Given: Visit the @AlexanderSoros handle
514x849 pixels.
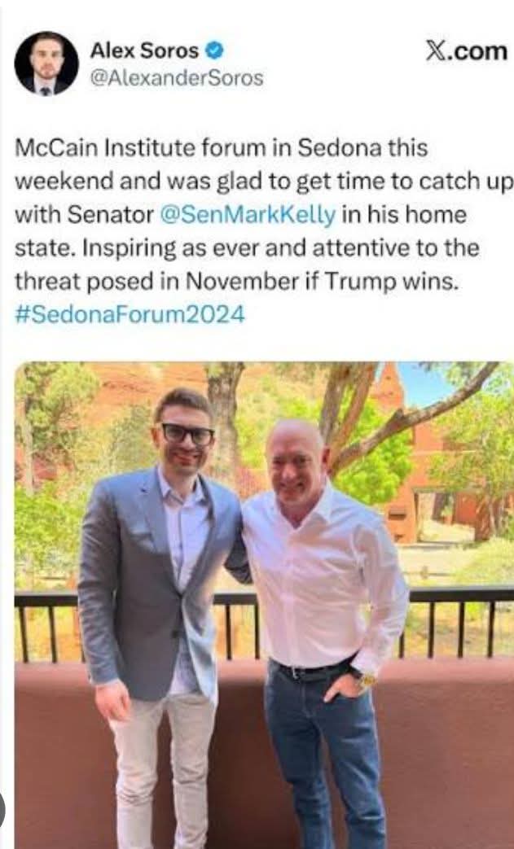Looking at the screenshot, I should pyautogui.click(x=177, y=78).
